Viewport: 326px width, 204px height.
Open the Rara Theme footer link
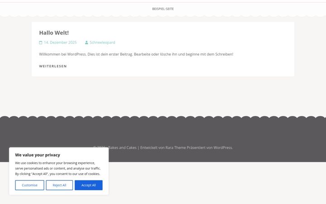(x=176, y=148)
